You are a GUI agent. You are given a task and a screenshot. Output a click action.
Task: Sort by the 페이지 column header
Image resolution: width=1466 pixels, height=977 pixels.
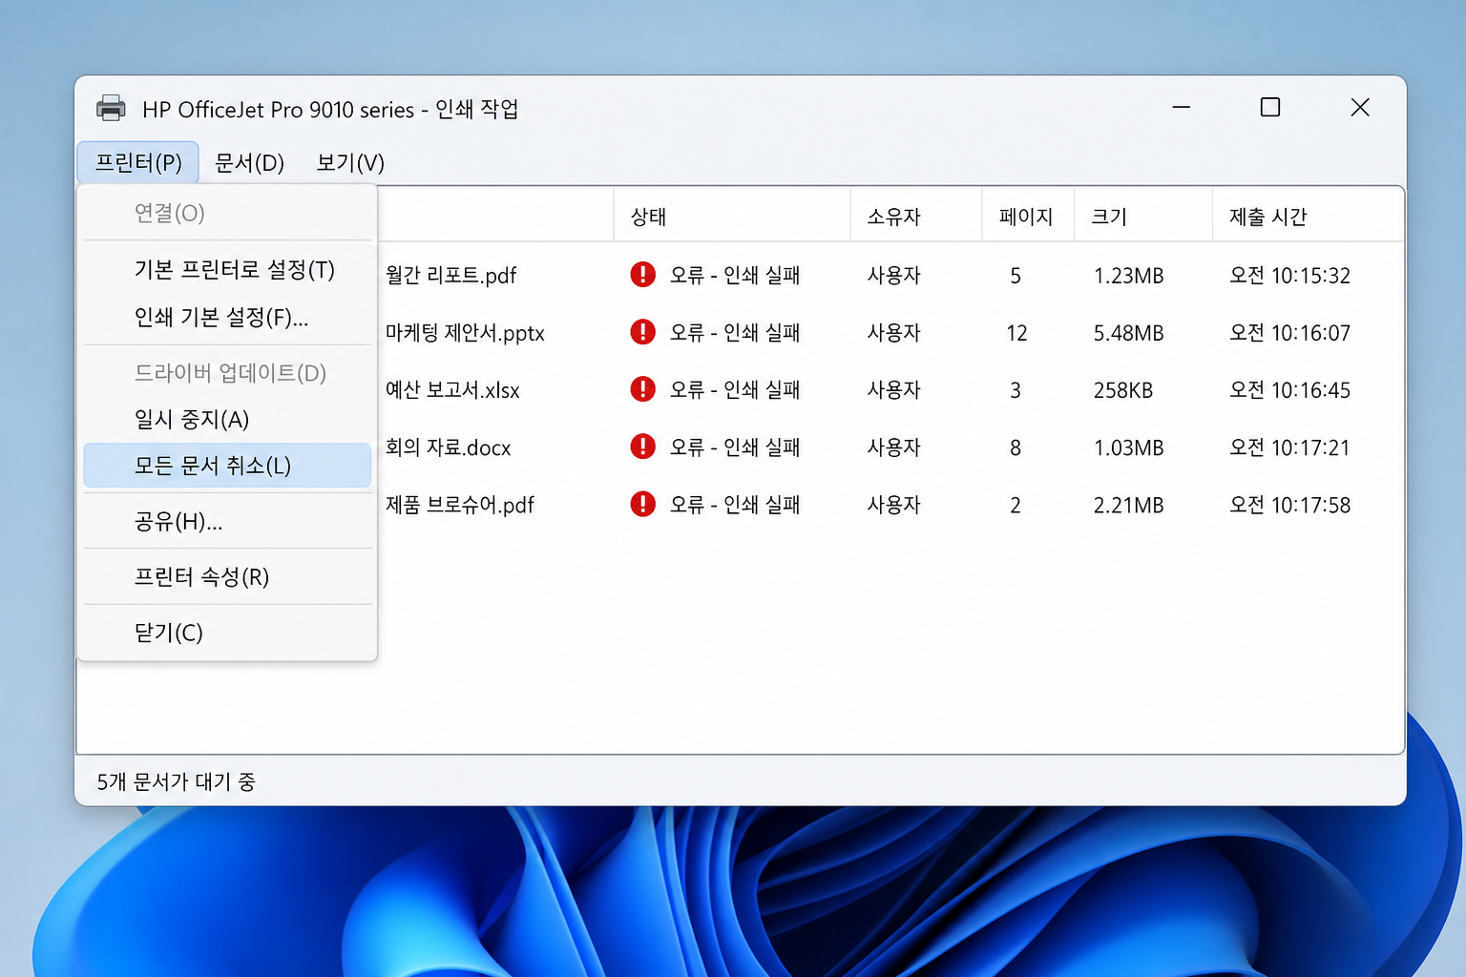pyautogui.click(x=1028, y=217)
